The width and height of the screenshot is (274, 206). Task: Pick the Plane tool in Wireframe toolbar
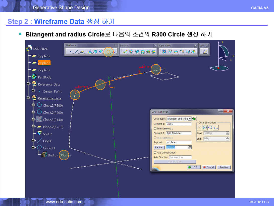pos(82,52)
